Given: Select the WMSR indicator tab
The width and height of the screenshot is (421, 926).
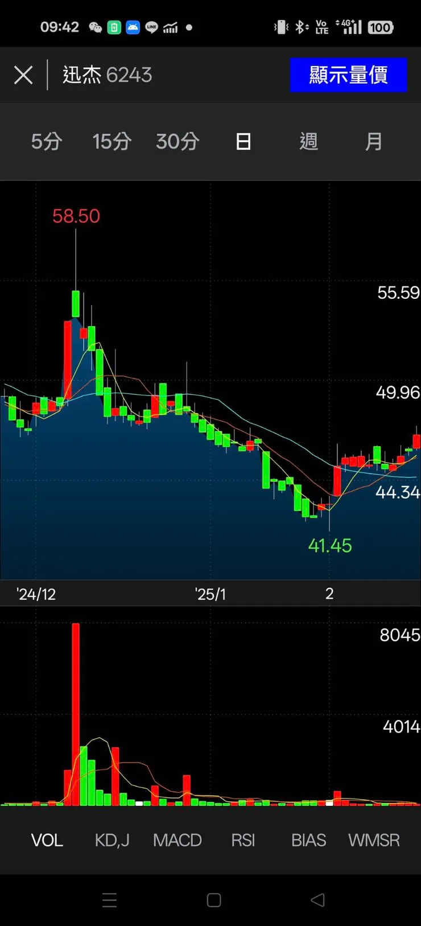Looking at the screenshot, I should [374, 840].
